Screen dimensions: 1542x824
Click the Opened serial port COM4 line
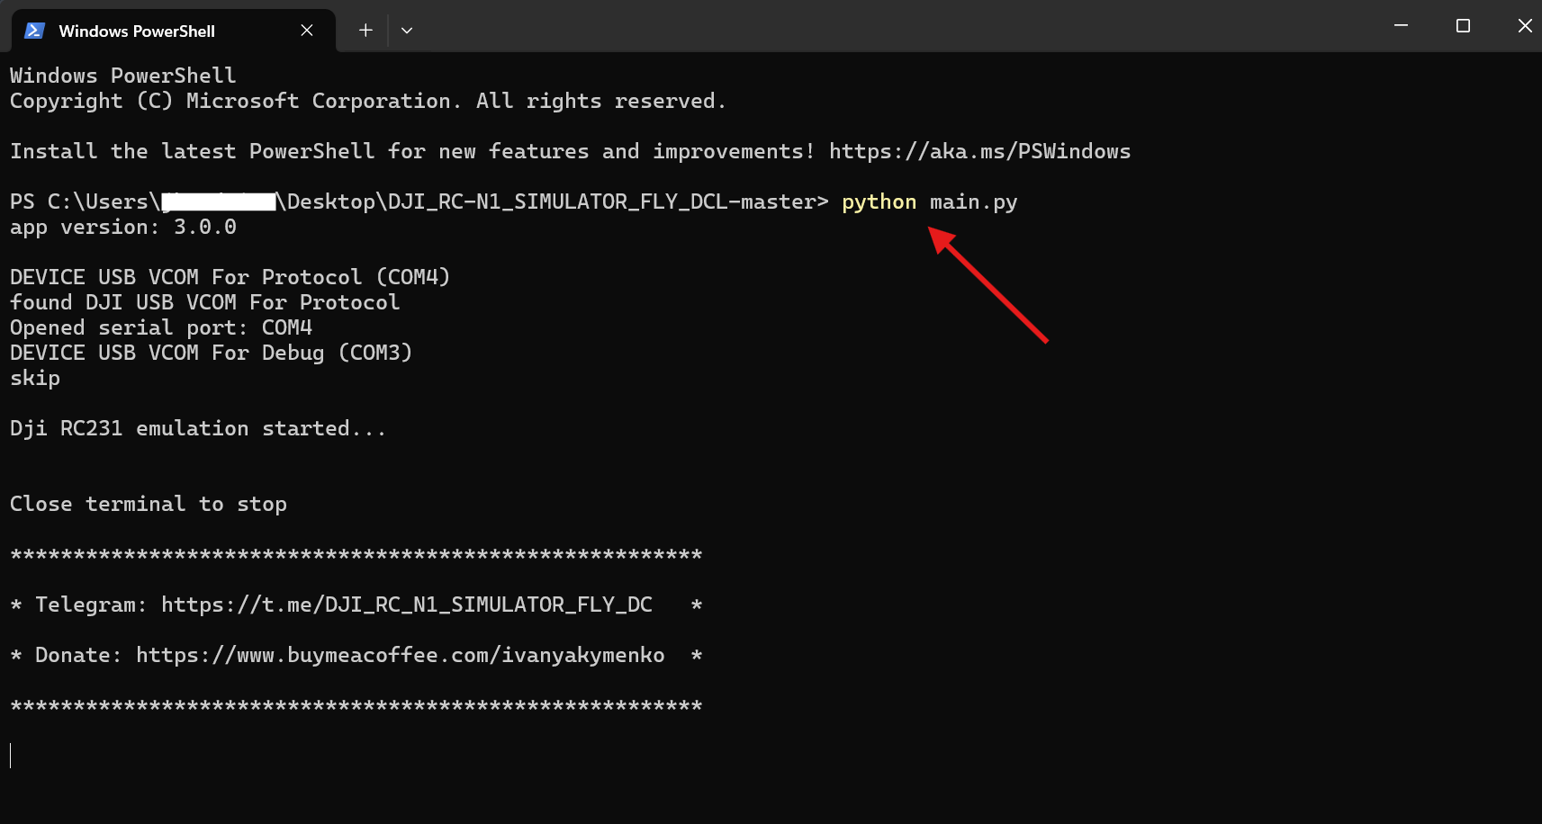[x=161, y=327]
